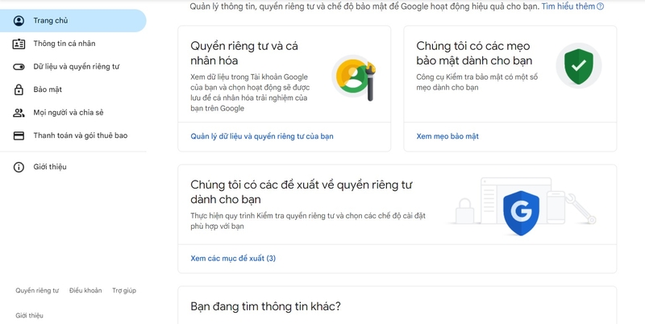Open Xem các mục đề xuất (3)
This screenshot has height=324, width=645.
(x=233, y=259)
